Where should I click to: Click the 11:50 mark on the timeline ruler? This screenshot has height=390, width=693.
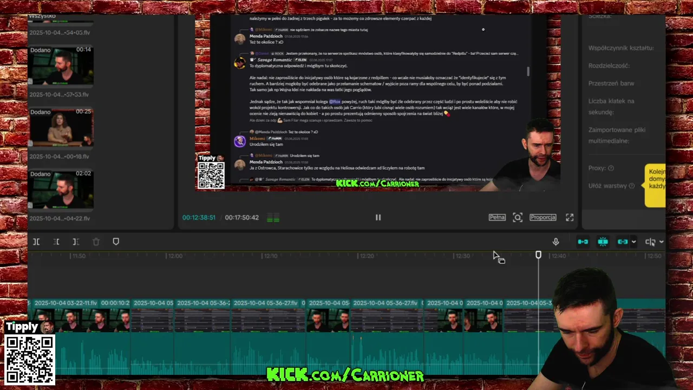[79, 256]
